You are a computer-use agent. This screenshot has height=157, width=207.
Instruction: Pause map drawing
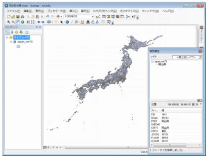pyautogui.click(x=57, y=147)
